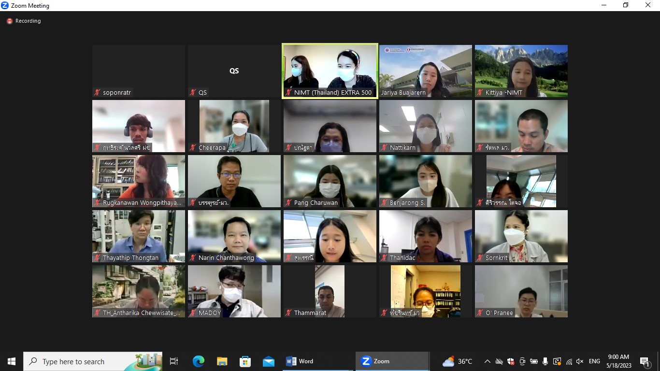This screenshot has width=660, height=371.
Task: Open the Windows Security tray icon
Action: click(x=511, y=361)
